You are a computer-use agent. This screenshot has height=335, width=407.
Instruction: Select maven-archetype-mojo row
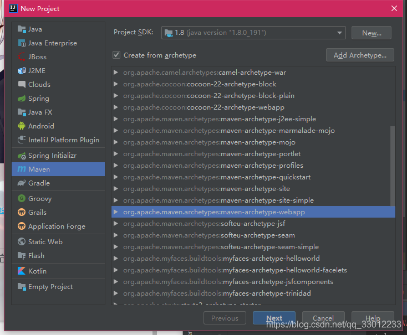coord(253,142)
